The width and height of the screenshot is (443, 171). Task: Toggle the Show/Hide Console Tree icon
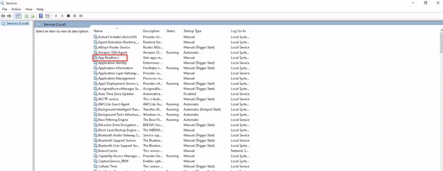pos(18,16)
